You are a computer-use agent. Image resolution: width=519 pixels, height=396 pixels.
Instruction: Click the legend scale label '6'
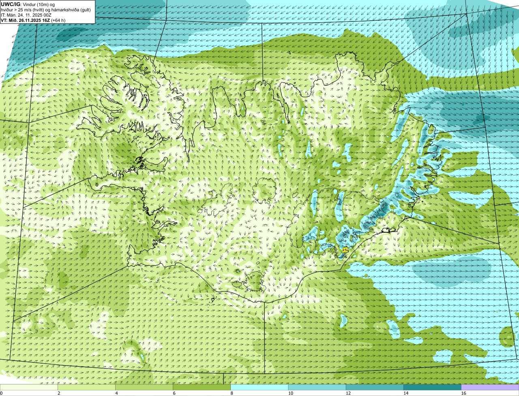click(174, 393)
